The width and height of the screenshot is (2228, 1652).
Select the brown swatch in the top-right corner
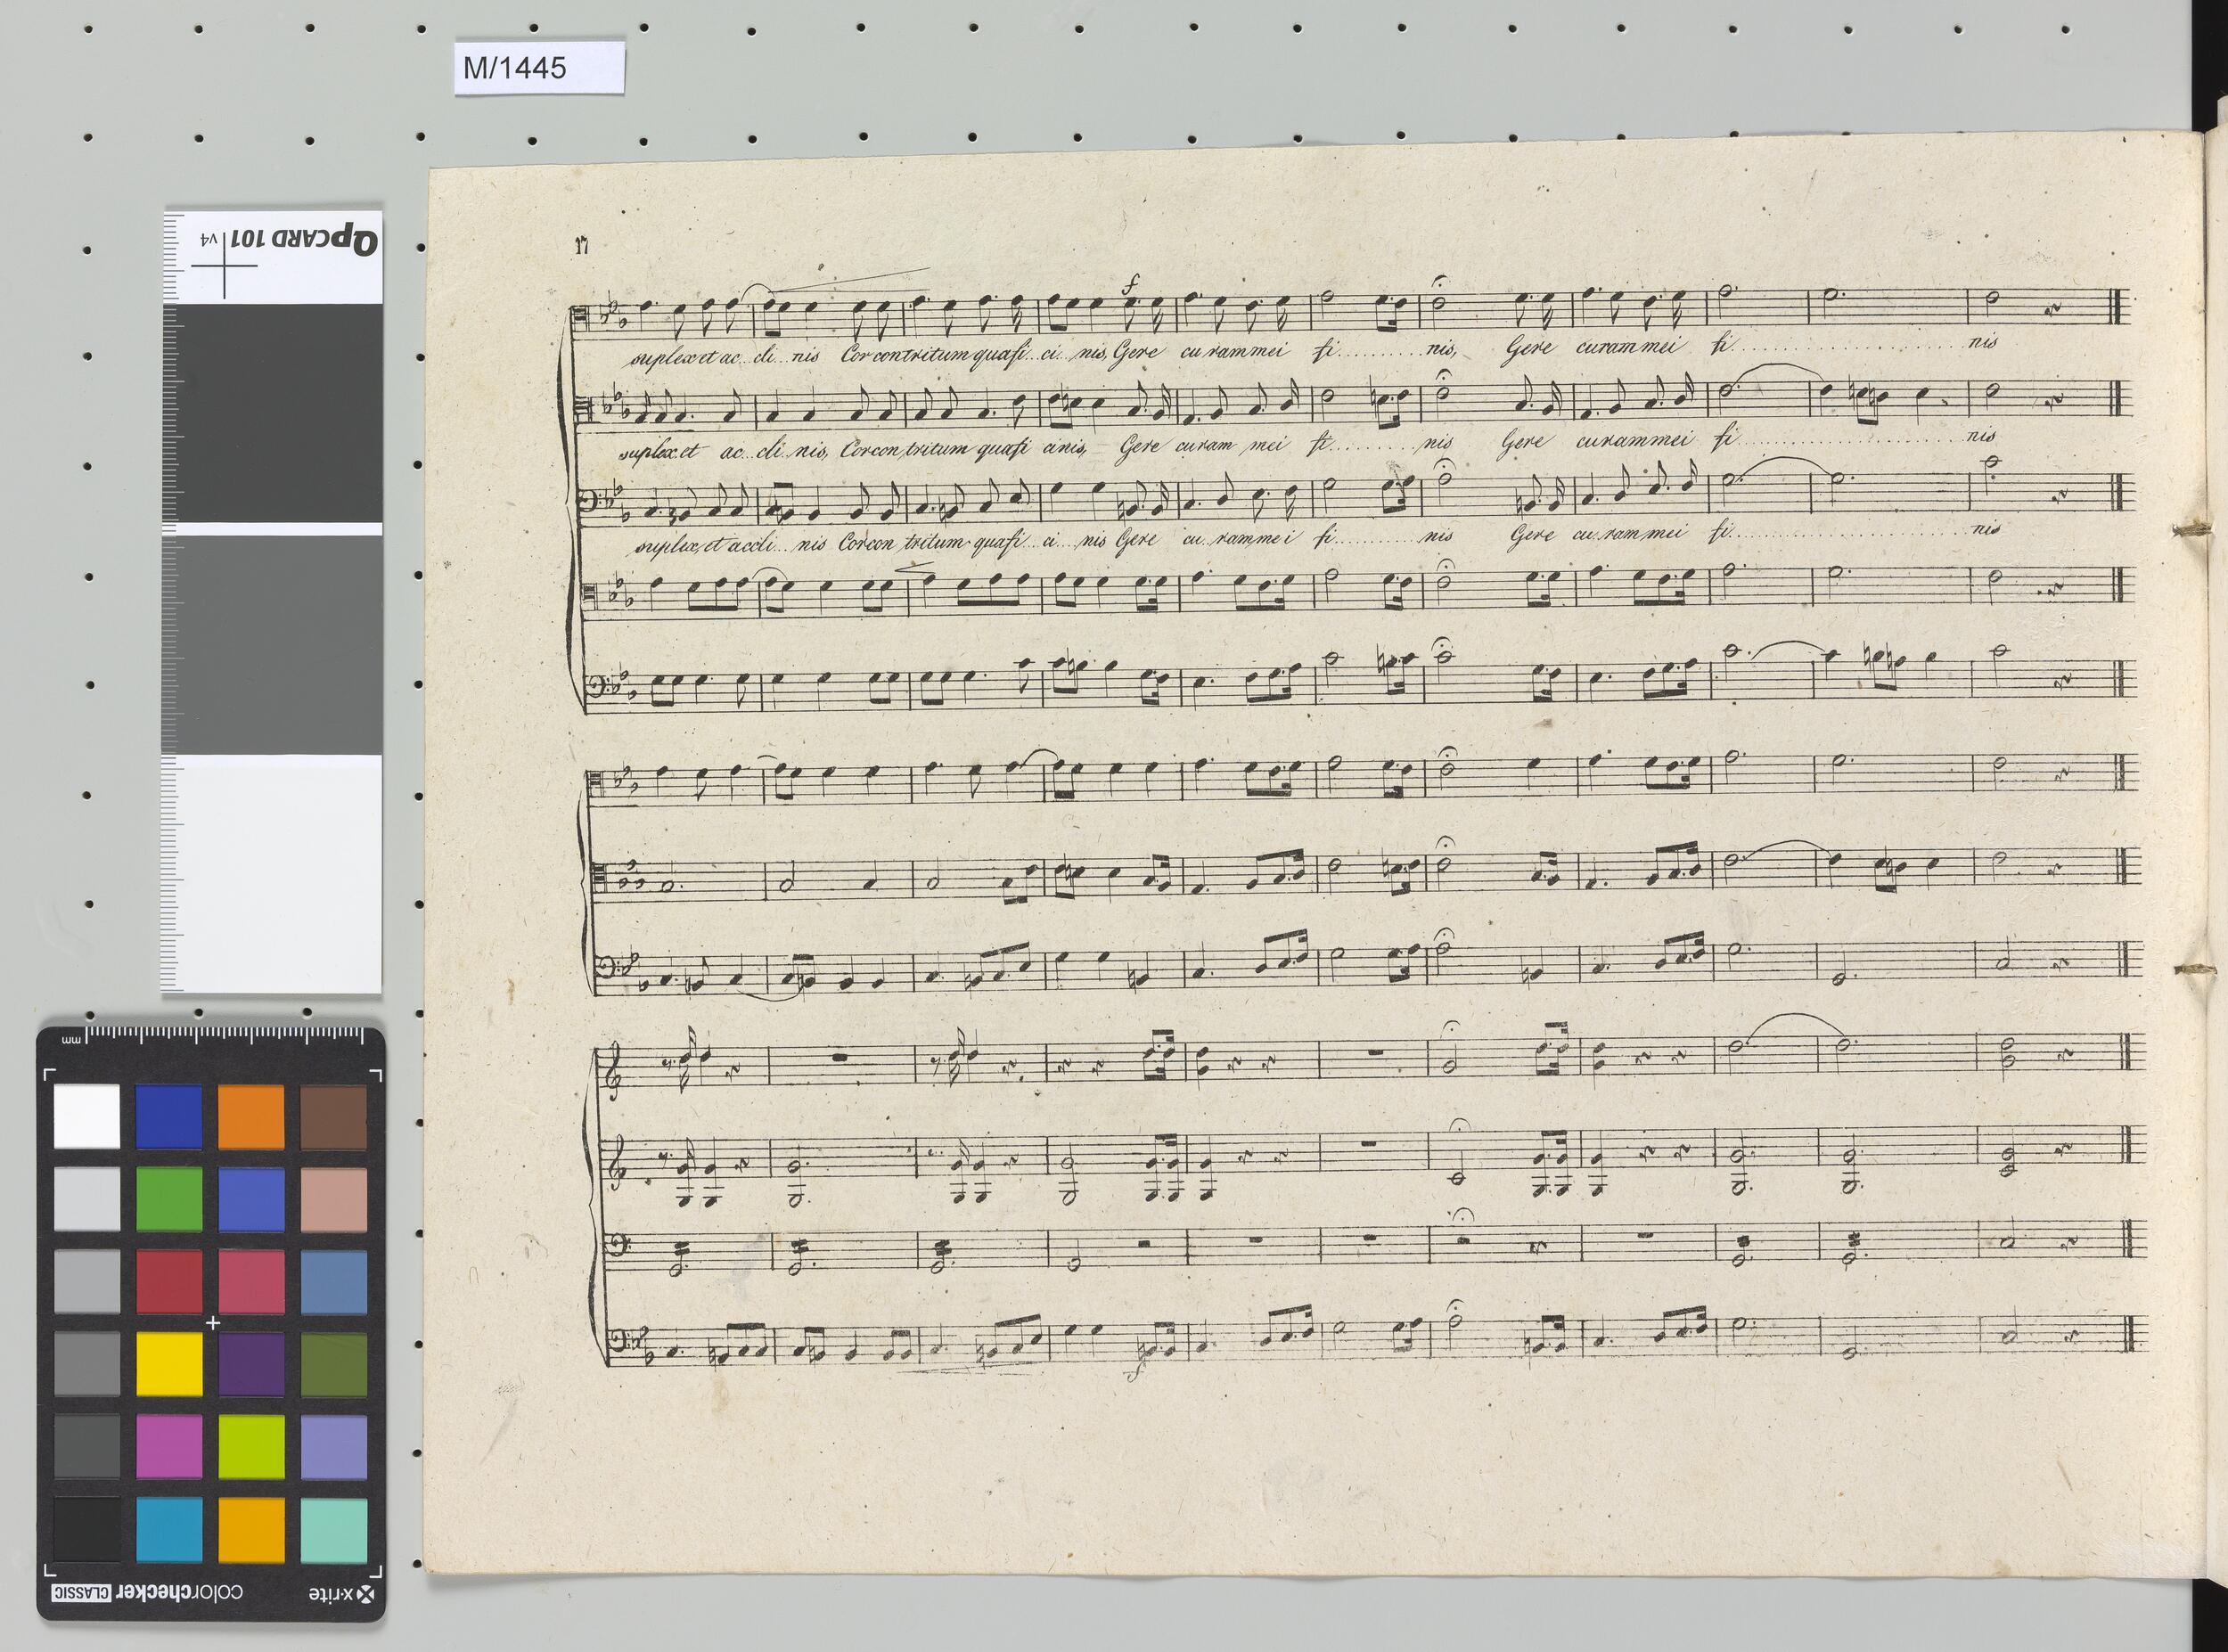[x=333, y=1116]
